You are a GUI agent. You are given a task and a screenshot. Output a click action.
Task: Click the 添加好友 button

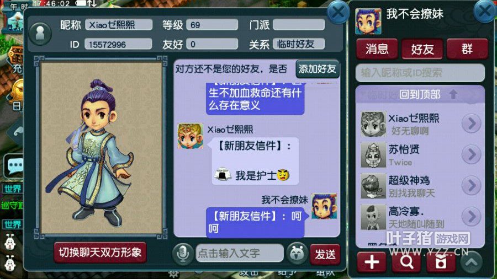point(318,68)
